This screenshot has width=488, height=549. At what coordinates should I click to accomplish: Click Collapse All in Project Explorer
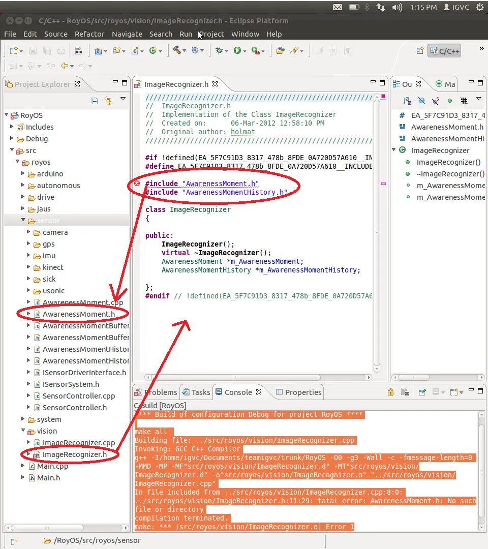coord(95,101)
